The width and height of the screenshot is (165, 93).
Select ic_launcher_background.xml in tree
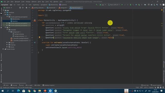[x=20, y=38]
